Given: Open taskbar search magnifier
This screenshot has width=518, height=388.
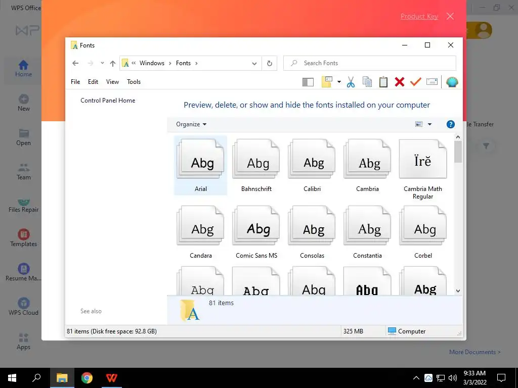Looking at the screenshot, I should 36,378.
